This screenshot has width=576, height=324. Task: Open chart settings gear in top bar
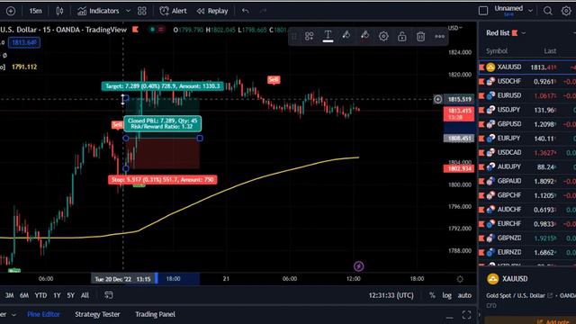point(566,11)
